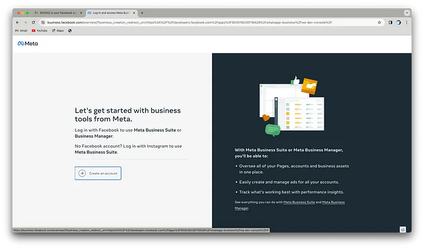The image size is (424, 249).
Task: Open the Chrome three-dot menu
Action: pyautogui.click(x=406, y=22)
